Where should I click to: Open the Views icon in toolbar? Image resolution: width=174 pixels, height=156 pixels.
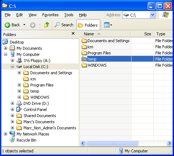[x=108, y=25]
